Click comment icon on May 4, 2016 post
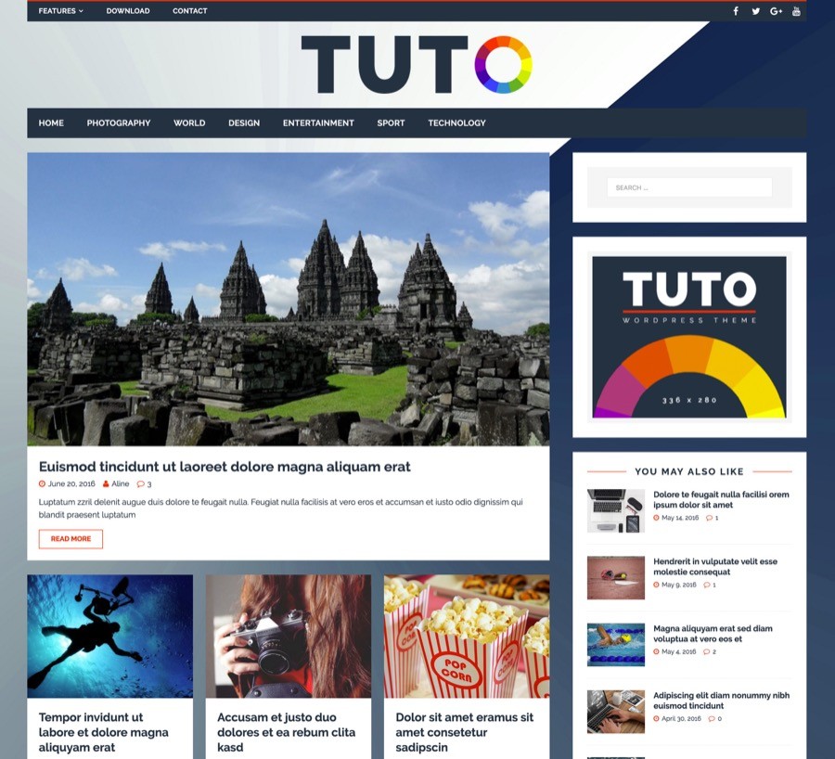The height and width of the screenshot is (759, 835). click(x=707, y=652)
